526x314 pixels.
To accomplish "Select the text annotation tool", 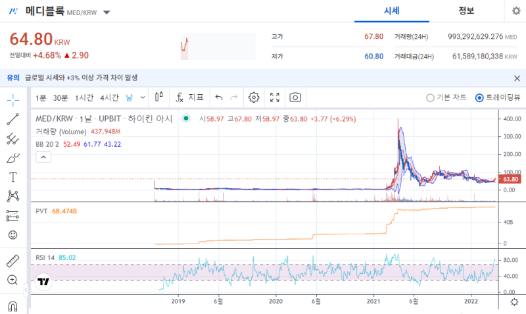I will point(12,177).
